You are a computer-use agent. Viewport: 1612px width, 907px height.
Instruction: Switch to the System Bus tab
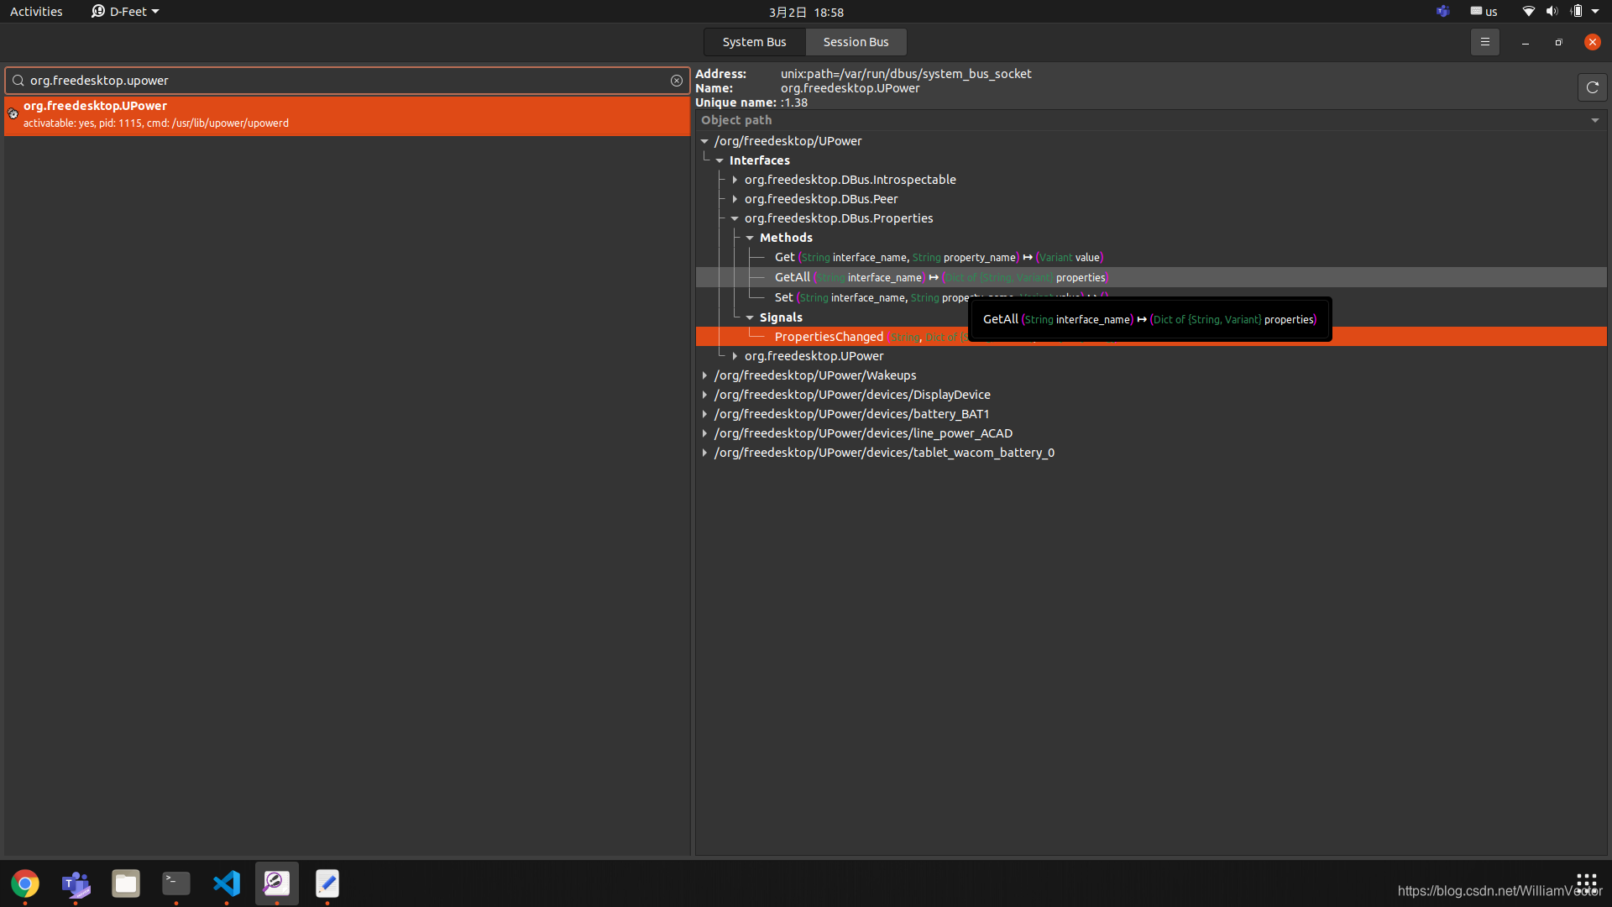[754, 42]
